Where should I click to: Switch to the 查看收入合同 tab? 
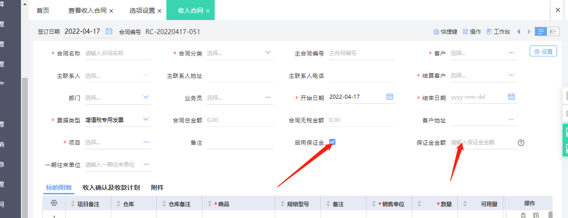coord(88,10)
